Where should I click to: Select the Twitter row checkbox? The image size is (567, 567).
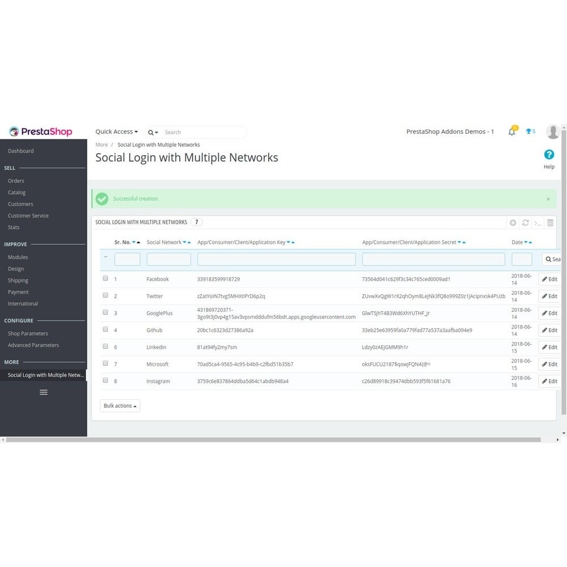coord(105,295)
